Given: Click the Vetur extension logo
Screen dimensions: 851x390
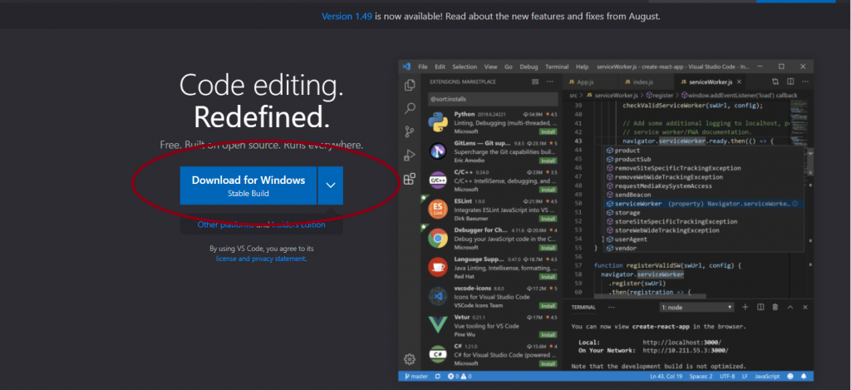Looking at the screenshot, I should pyautogui.click(x=437, y=325).
